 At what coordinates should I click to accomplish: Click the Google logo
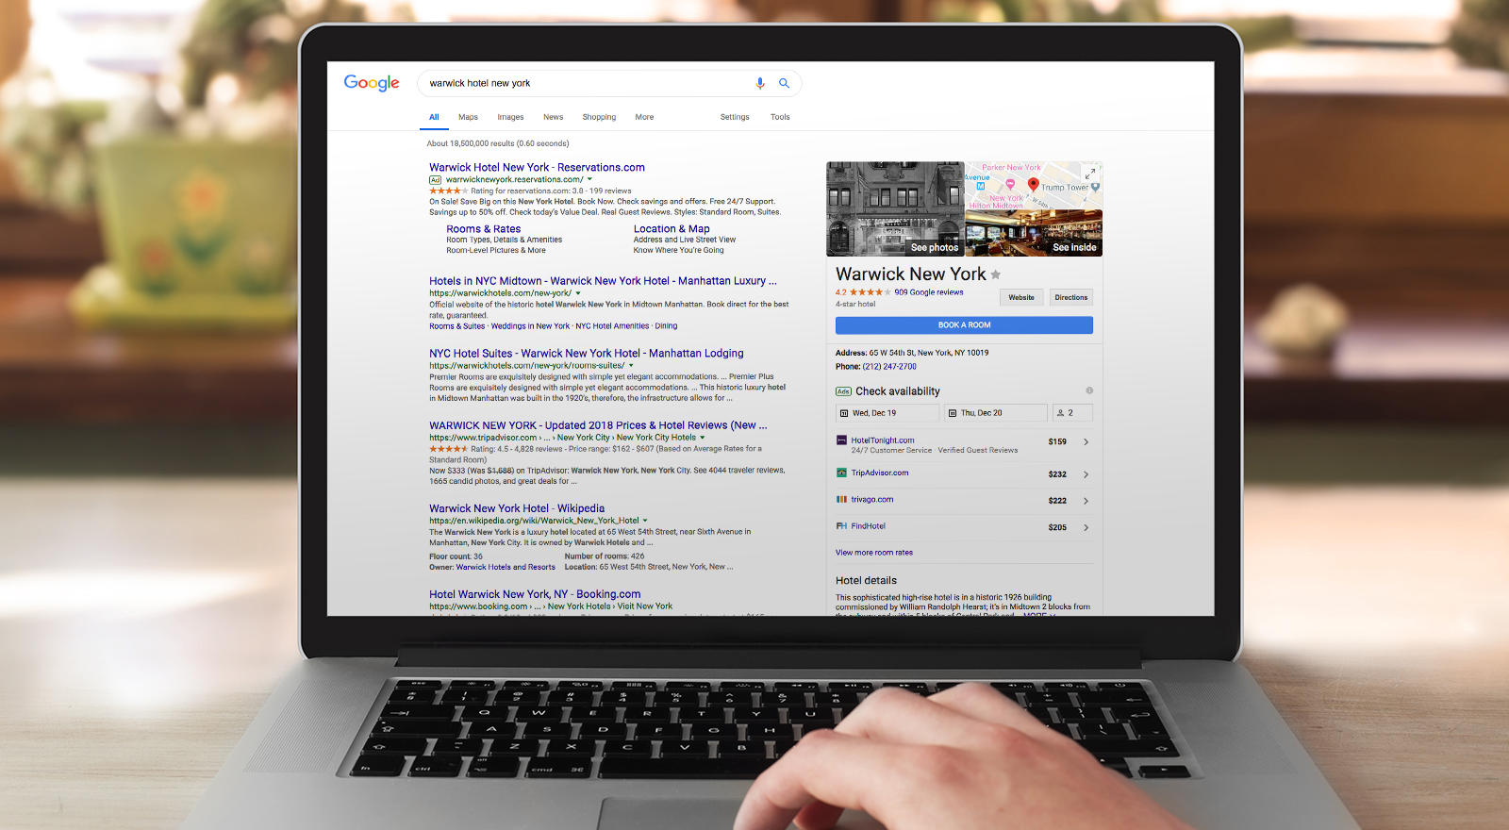372,83
